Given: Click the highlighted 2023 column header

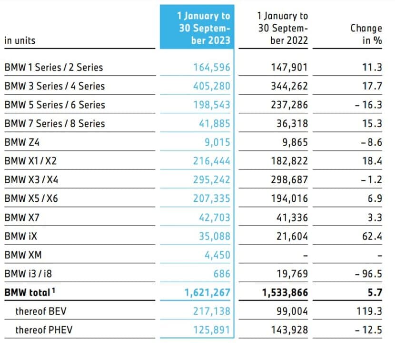Looking at the screenshot, I should pyautogui.click(x=204, y=29).
